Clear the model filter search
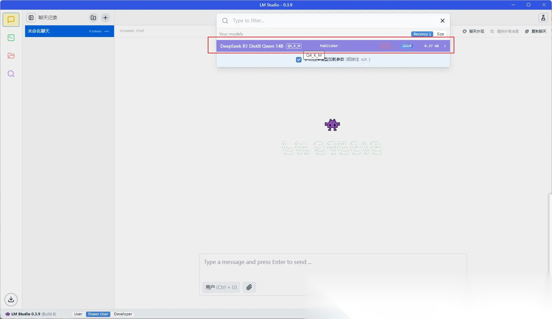 (442, 21)
